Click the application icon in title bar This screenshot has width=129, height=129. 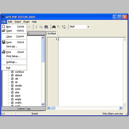pyautogui.click(x=3, y=17)
